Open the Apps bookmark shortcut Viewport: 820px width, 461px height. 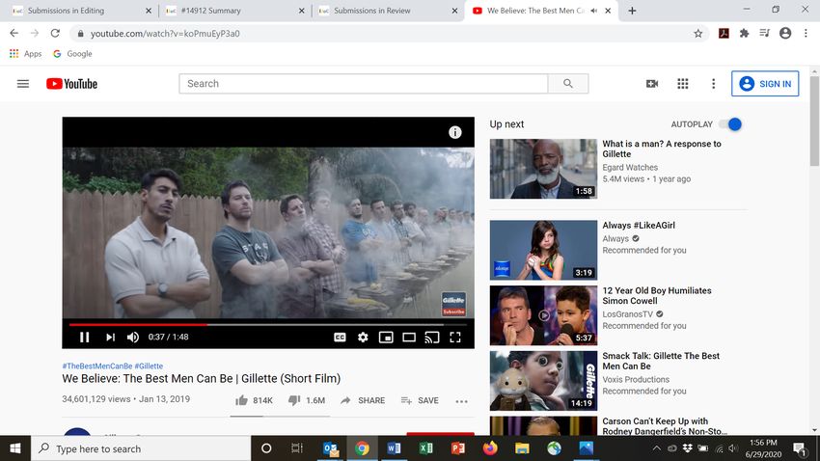click(26, 53)
